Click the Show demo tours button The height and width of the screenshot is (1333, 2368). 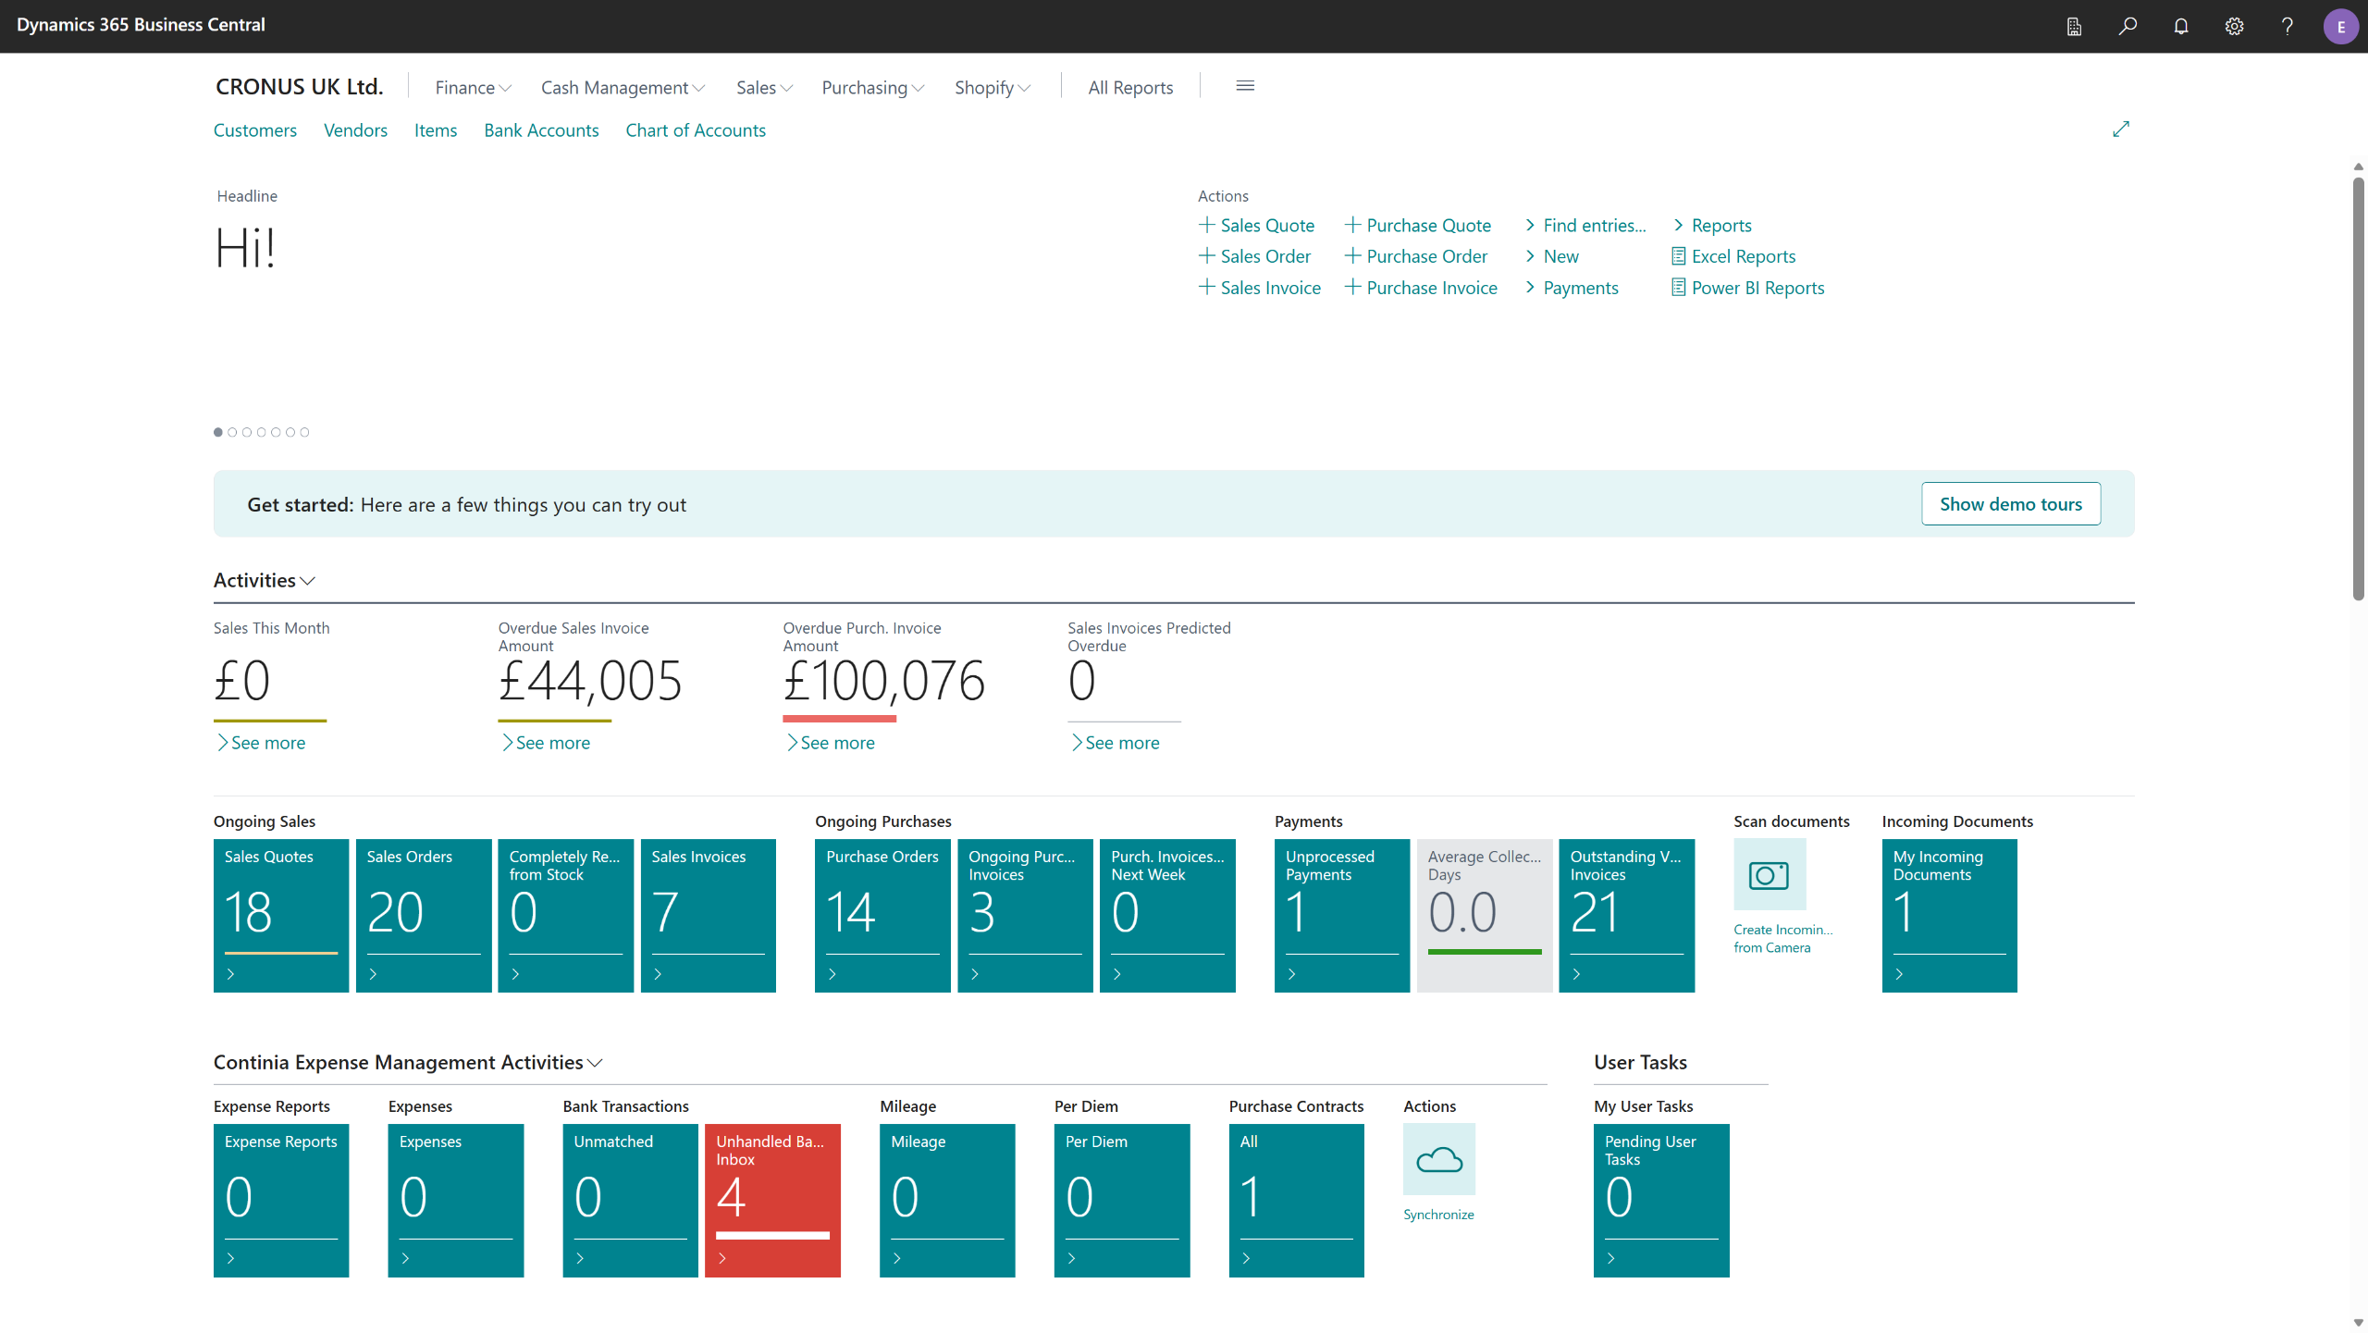click(x=2011, y=504)
